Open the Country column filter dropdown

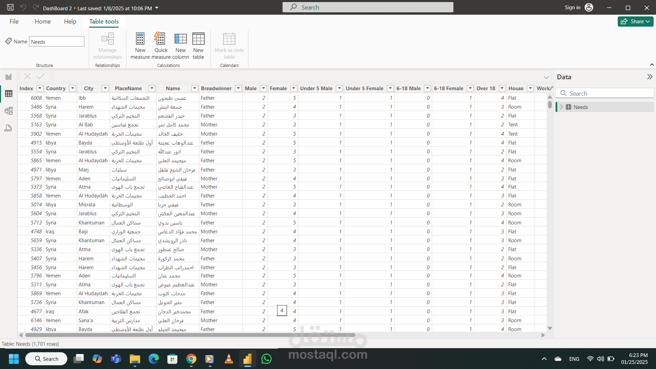(x=72, y=88)
